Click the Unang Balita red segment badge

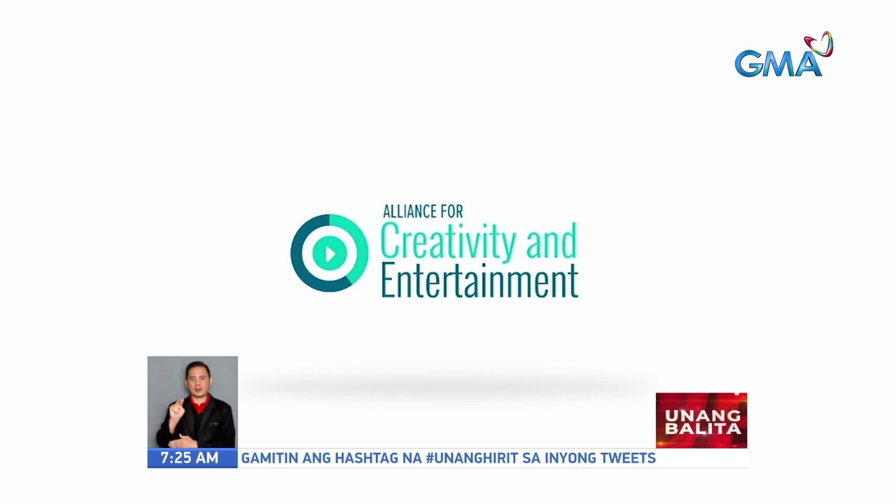point(701,420)
